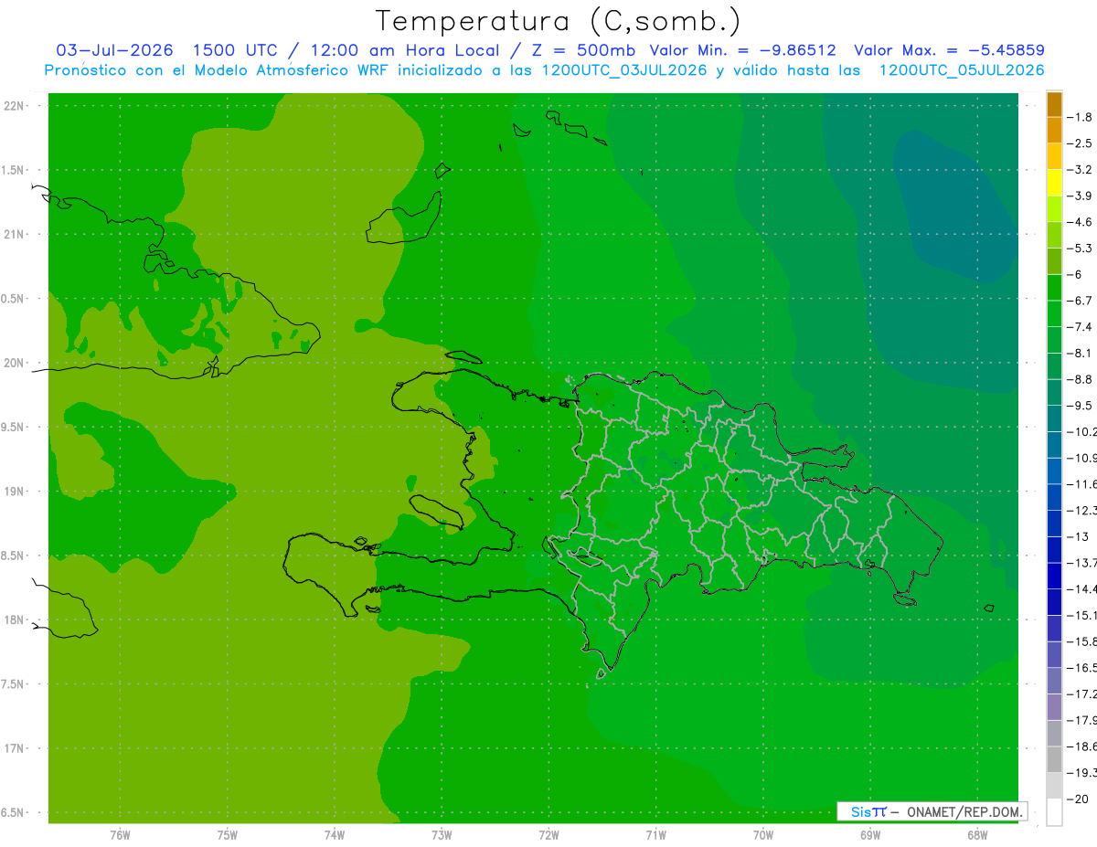This screenshot has height=847, width=1097.
Task: Click the "Valor Max. = -5.45859" readout
Action: 949,50
